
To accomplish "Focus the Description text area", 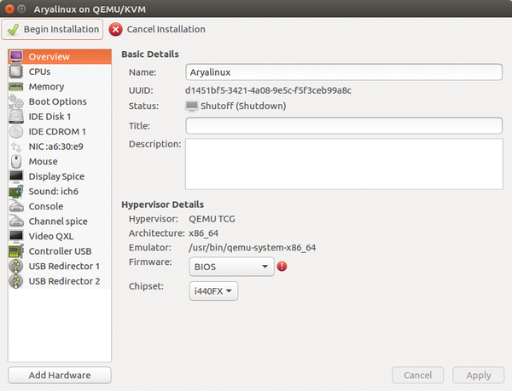I will (x=344, y=164).
